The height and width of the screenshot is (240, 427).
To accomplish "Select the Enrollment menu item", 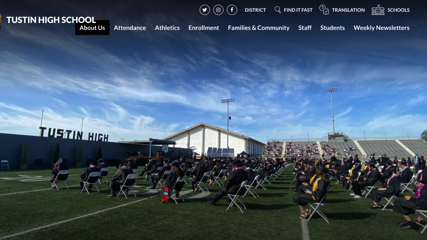I will [204, 28].
